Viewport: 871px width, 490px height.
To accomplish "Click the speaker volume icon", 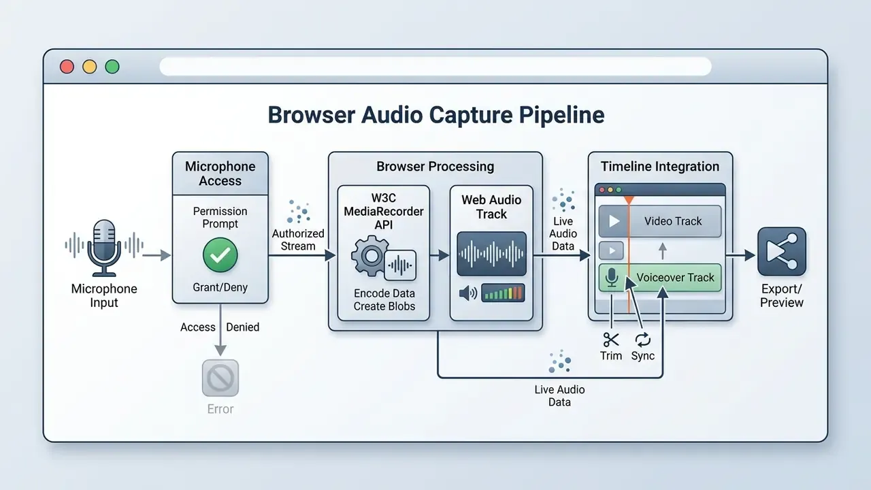I will pyautogui.click(x=468, y=293).
